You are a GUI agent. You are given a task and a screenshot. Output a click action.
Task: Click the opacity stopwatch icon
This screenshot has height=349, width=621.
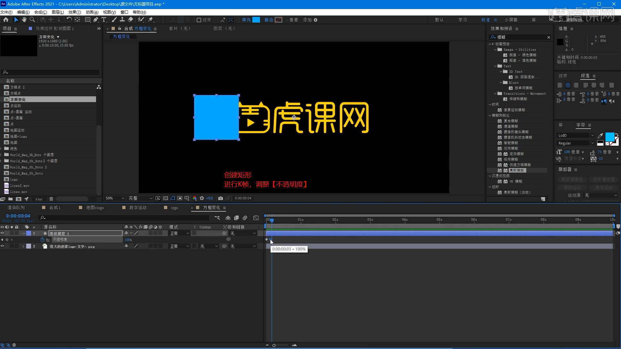[x=42, y=239]
